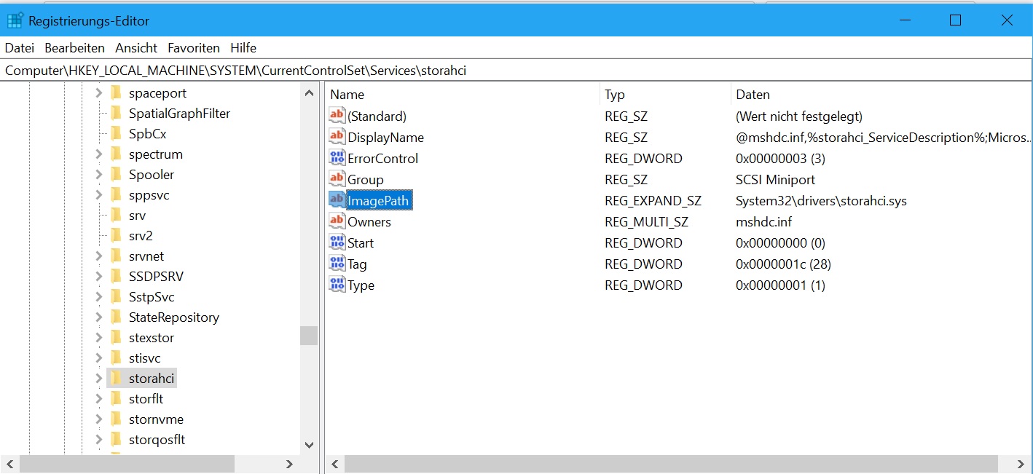Select the SpatialGraphFilter folder icon
The height and width of the screenshot is (474, 1033).
(115, 114)
